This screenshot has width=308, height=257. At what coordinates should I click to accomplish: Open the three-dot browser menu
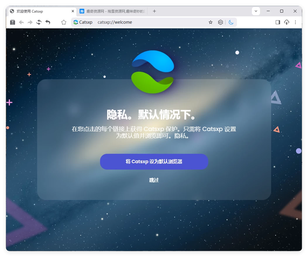click(x=295, y=22)
